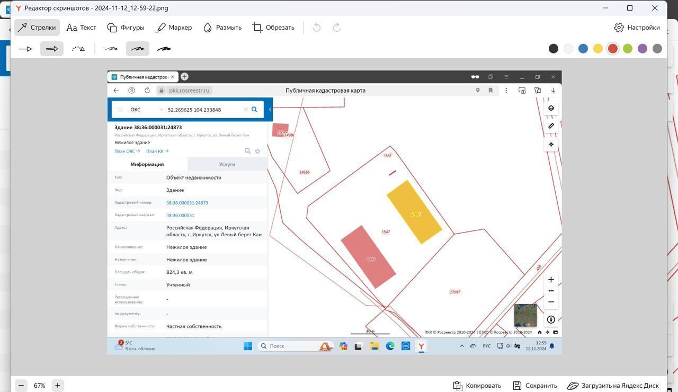
Task: Pick the green color swatch
Action: [x=628, y=49]
